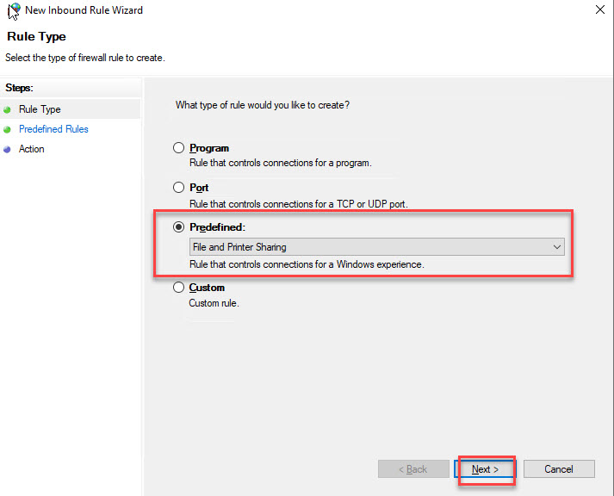Pick the Custom rule radio button

[x=179, y=288]
